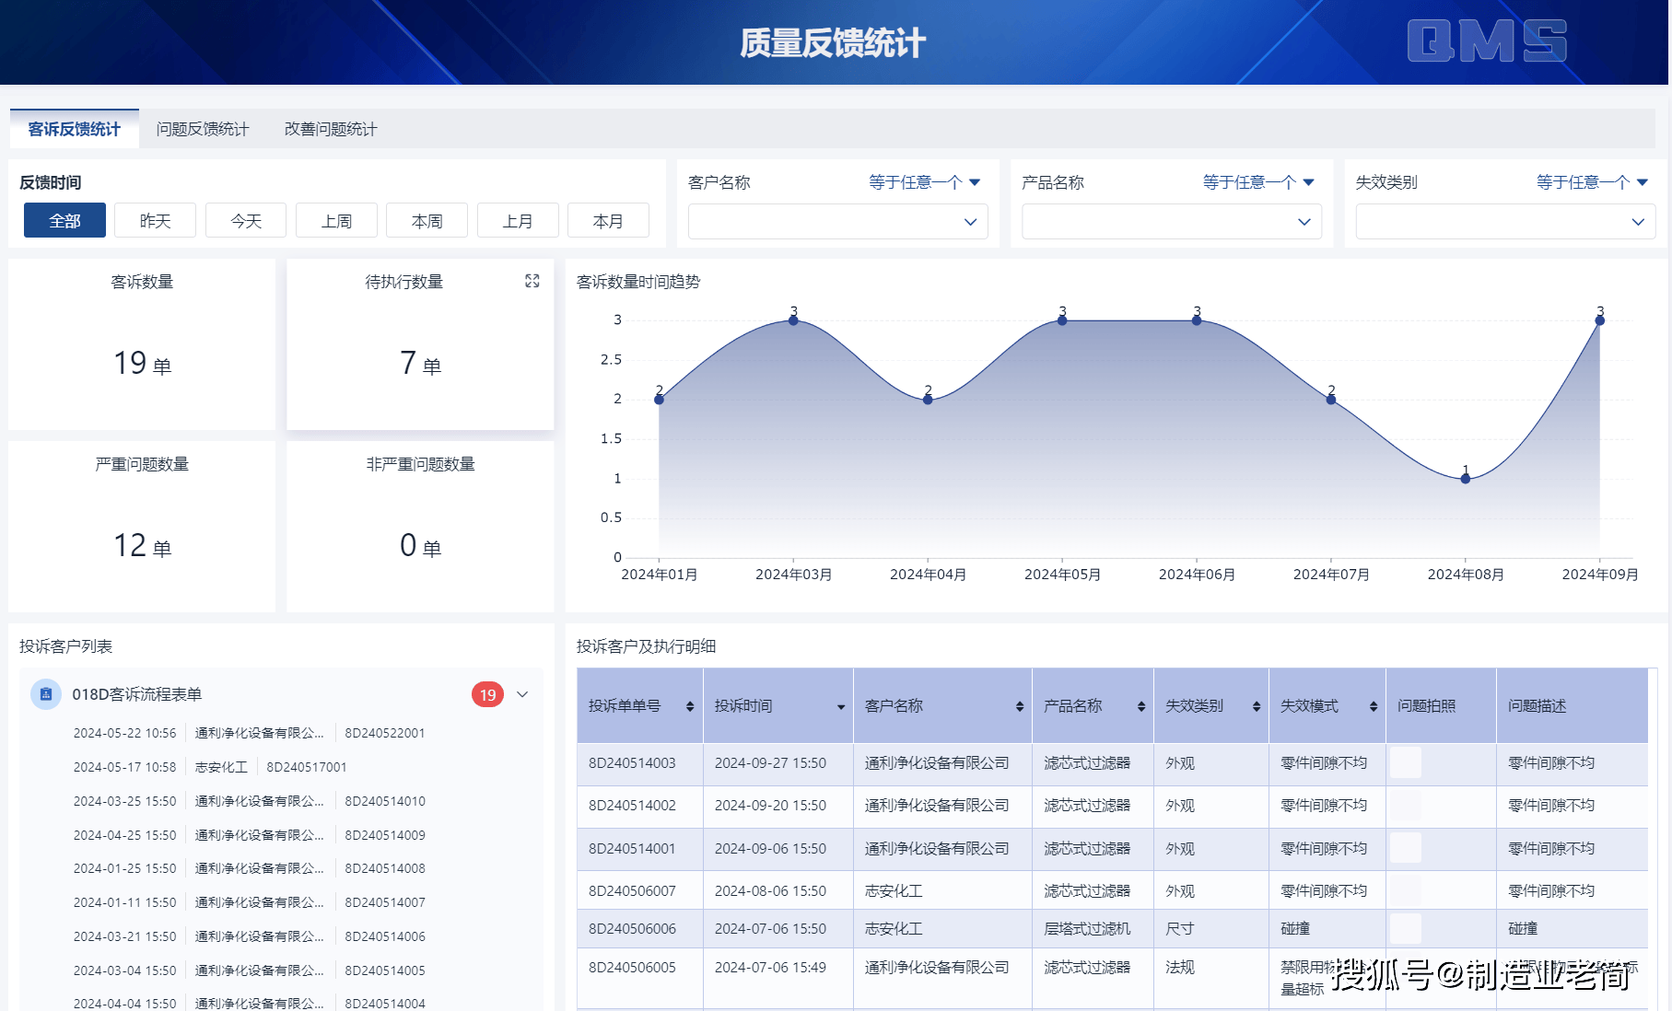Switch to the 问题反馈统计 tab
This screenshot has width=1672, height=1011.
click(202, 129)
